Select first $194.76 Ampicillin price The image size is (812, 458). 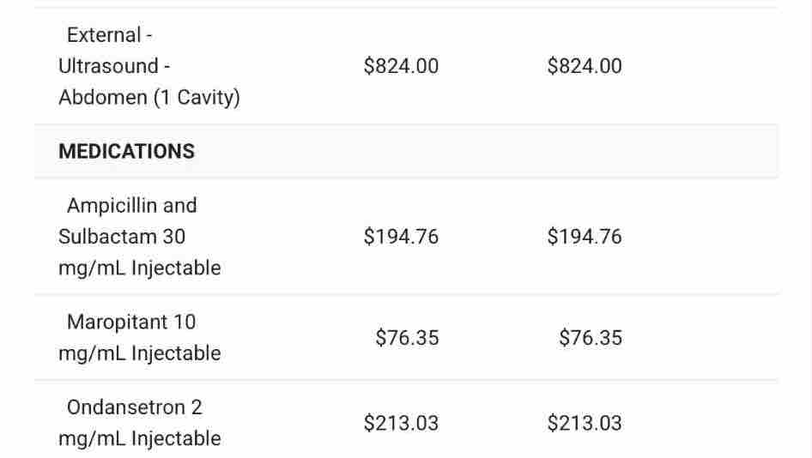tap(401, 237)
